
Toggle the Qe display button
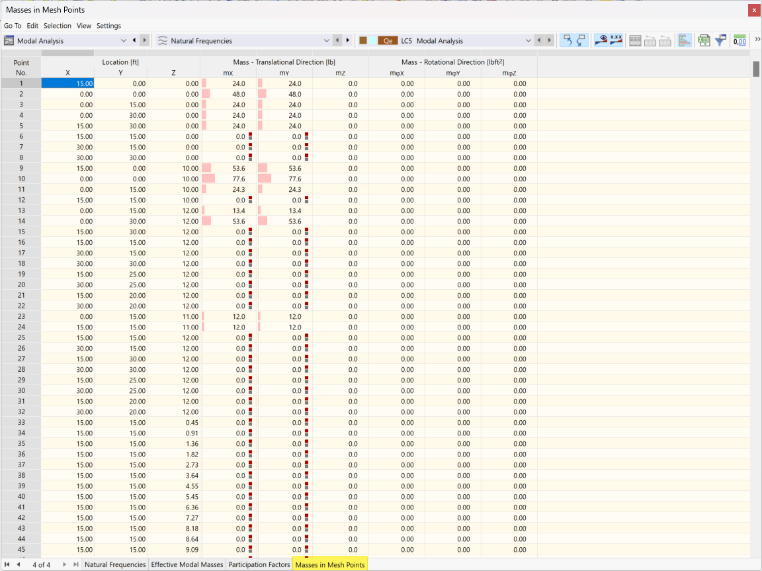pyautogui.click(x=387, y=40)
